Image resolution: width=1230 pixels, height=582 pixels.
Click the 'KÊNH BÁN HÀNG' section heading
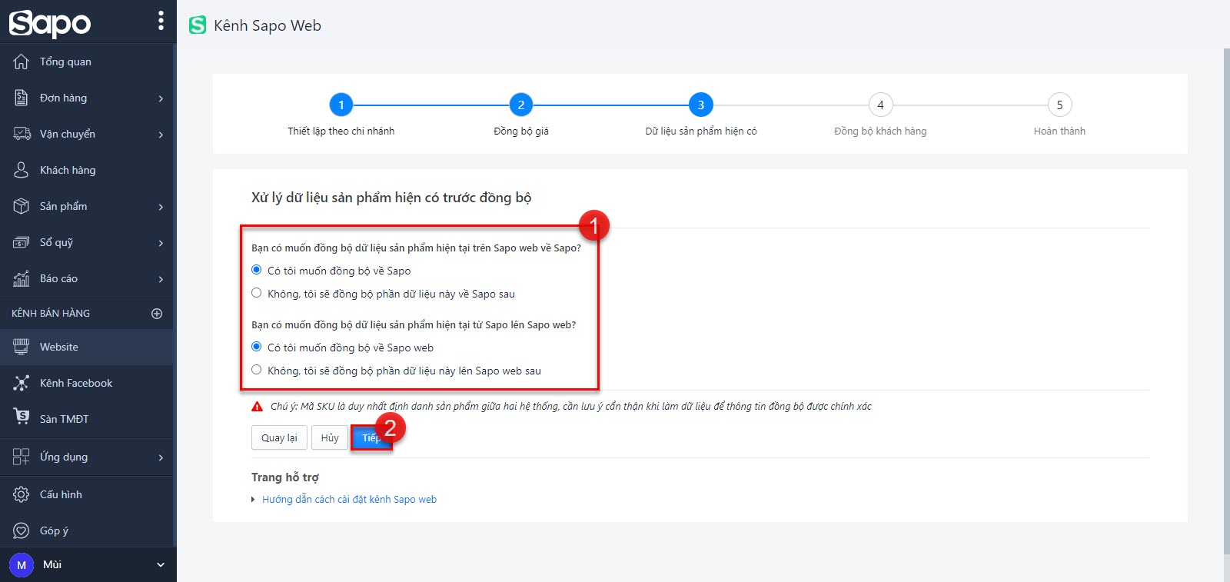pos(51,313)
